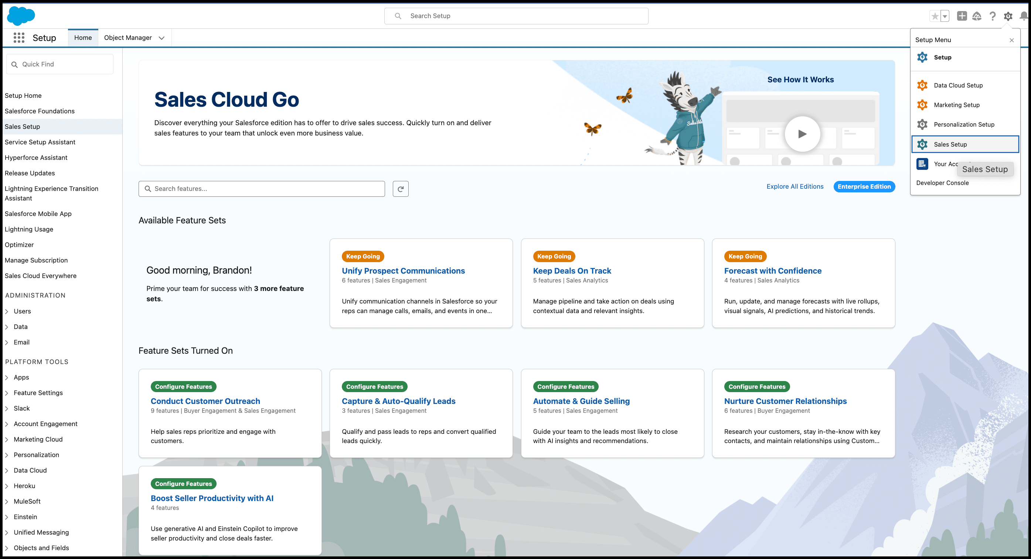Click the Enterprise Edition badge
Image resolution: width=1031 pixels, height=559 pixels.
[864, 186]
